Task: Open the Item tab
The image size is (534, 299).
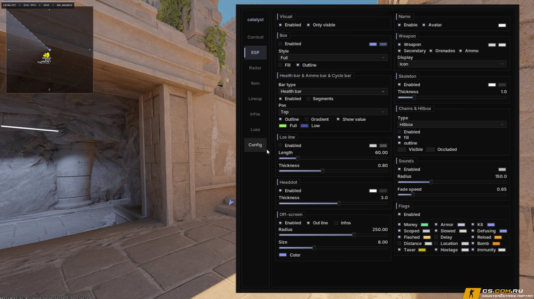Action: (x=255, y=83)
